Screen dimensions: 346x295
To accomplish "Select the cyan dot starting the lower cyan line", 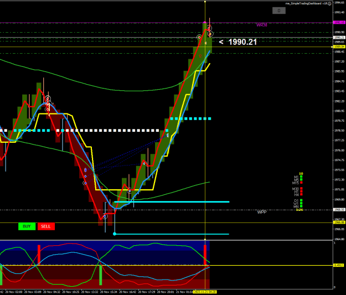I will [114, 234].
